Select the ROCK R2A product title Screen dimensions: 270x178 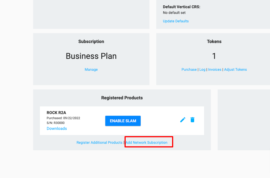point(56,113)
